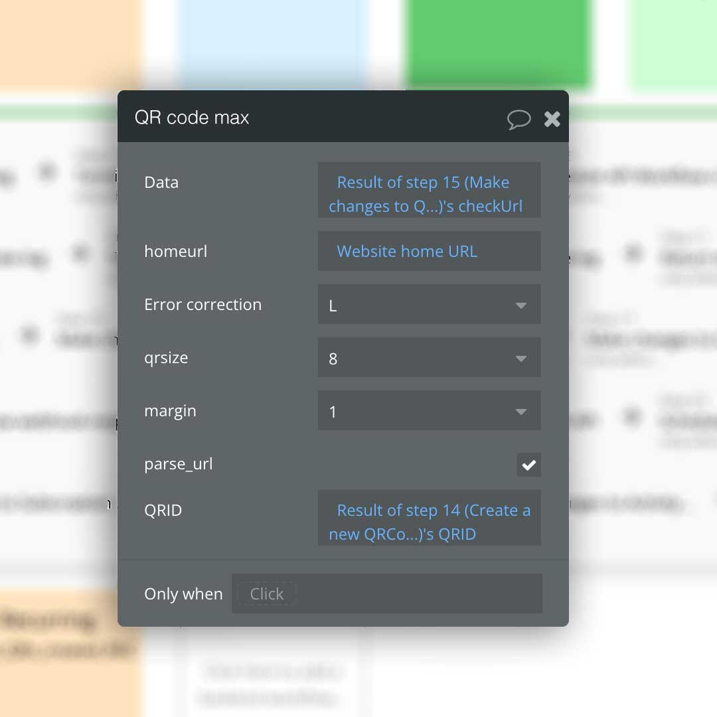
Task: Click the Website home URL expression
Action: (x=408, y=252)
